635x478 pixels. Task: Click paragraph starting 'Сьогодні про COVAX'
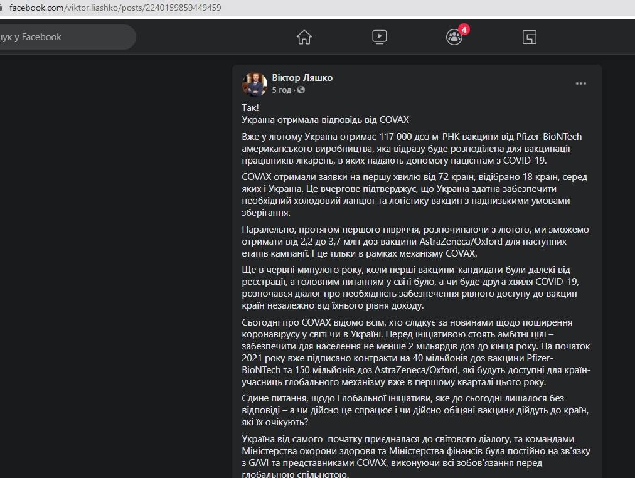click(x=416, y=352)
